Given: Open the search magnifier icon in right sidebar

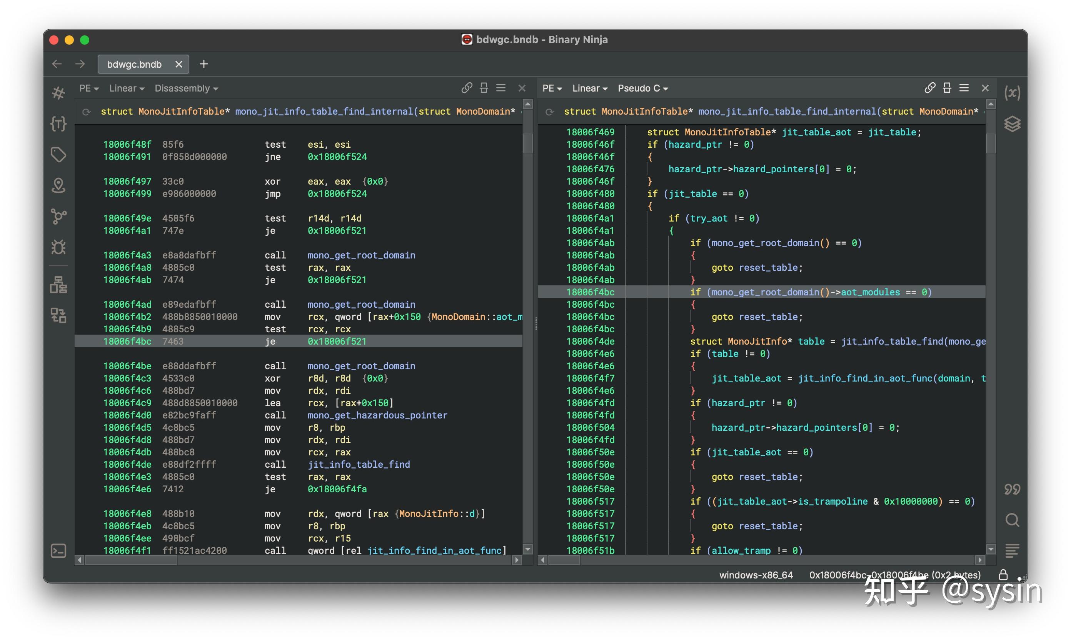Looking at the screenshot, I should click(x=1012, y=520).
